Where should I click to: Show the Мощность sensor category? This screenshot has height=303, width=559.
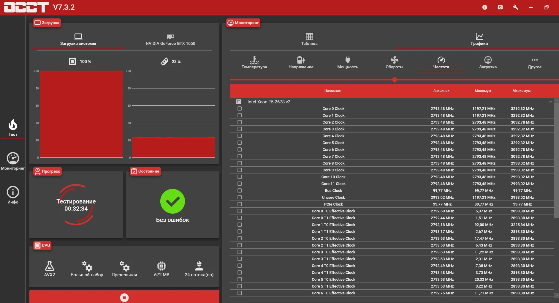(348, 63)
